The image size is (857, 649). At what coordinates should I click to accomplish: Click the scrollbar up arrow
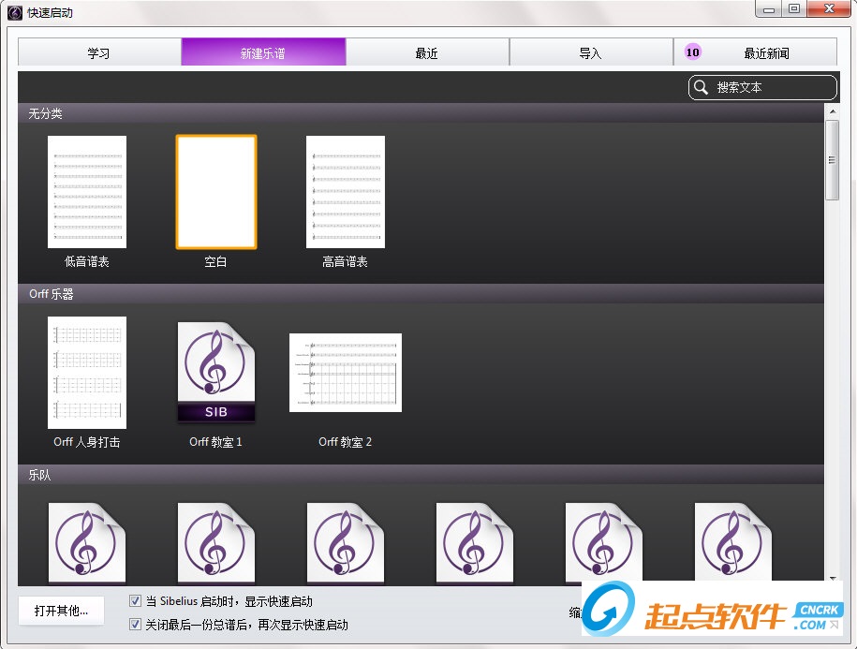831,110
